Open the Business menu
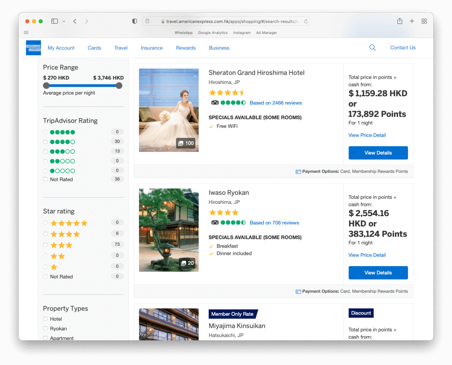452x365 pixels. pos(219,48)
